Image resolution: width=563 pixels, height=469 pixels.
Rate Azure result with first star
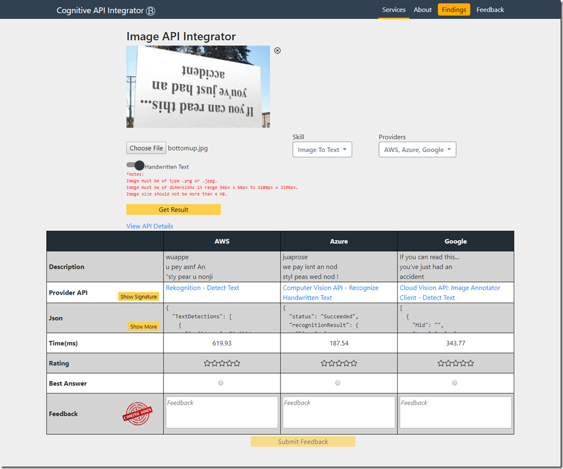(324, 363)
